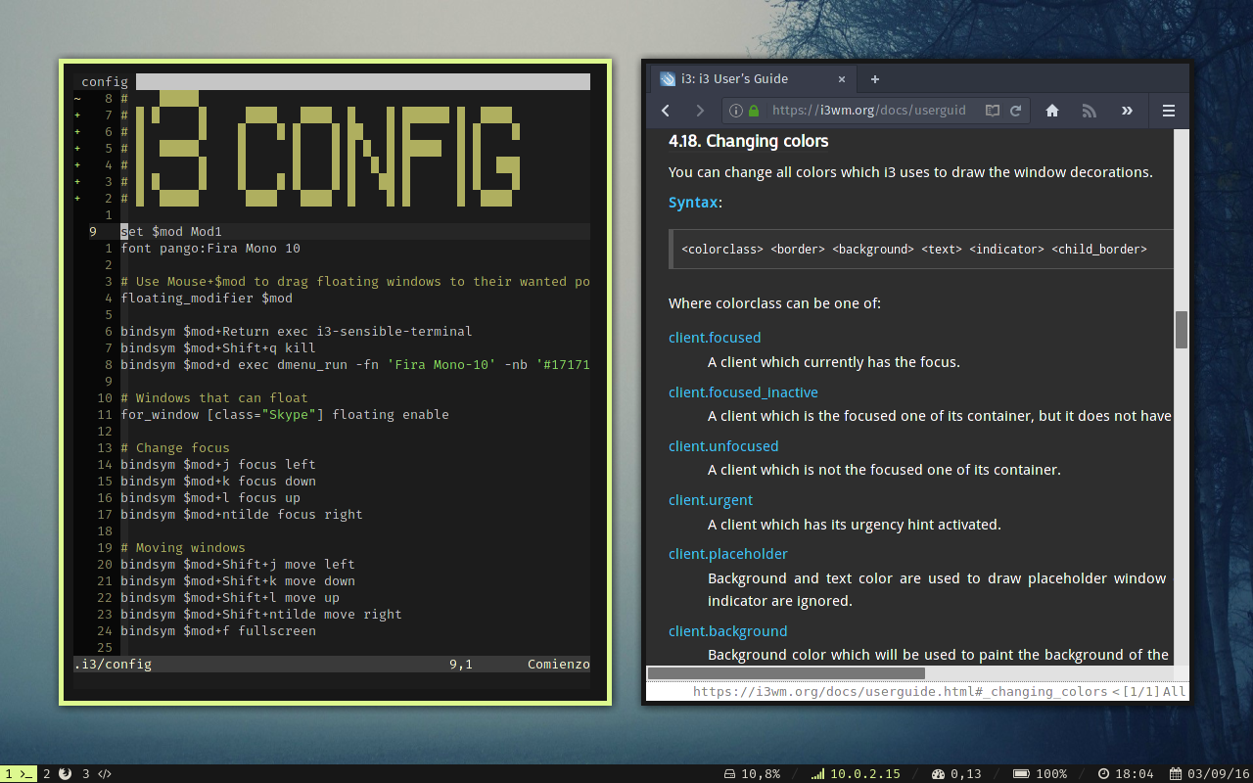Image resolution: width=1253 pixels, height=783 pixels.
Task: Click 'bindsym $mod+j focus left' line
Action: [218, 465]
